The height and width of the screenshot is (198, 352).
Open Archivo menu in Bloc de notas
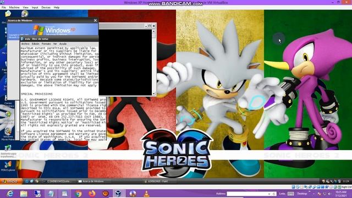point(25,44)
